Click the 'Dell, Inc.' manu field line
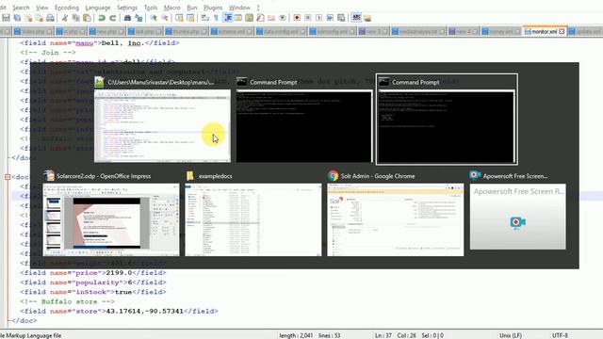This screenshot has width=603, height=339. [100, 42]
